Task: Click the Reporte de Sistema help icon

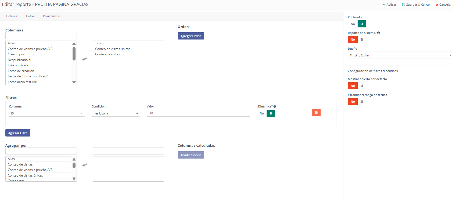Action: coord(378,33)
